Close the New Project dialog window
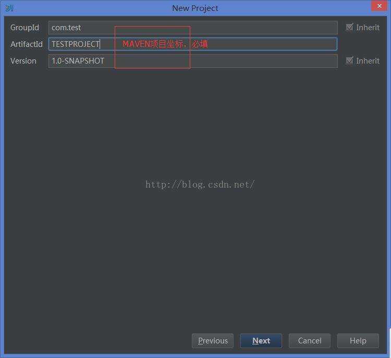 (x=378, y=6)
